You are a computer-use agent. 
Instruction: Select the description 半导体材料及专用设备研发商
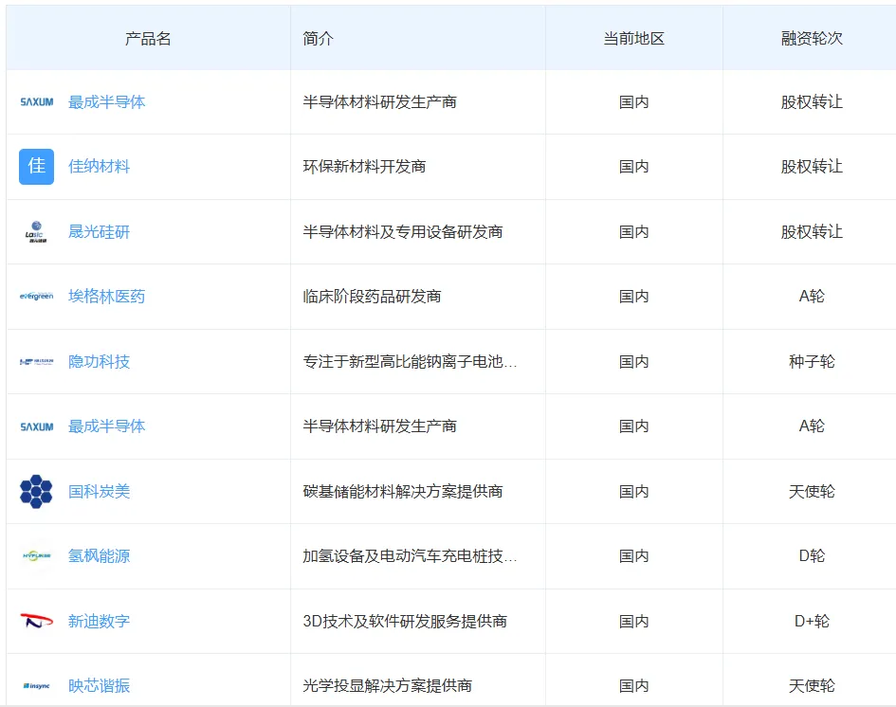click(x=402, y=232)
